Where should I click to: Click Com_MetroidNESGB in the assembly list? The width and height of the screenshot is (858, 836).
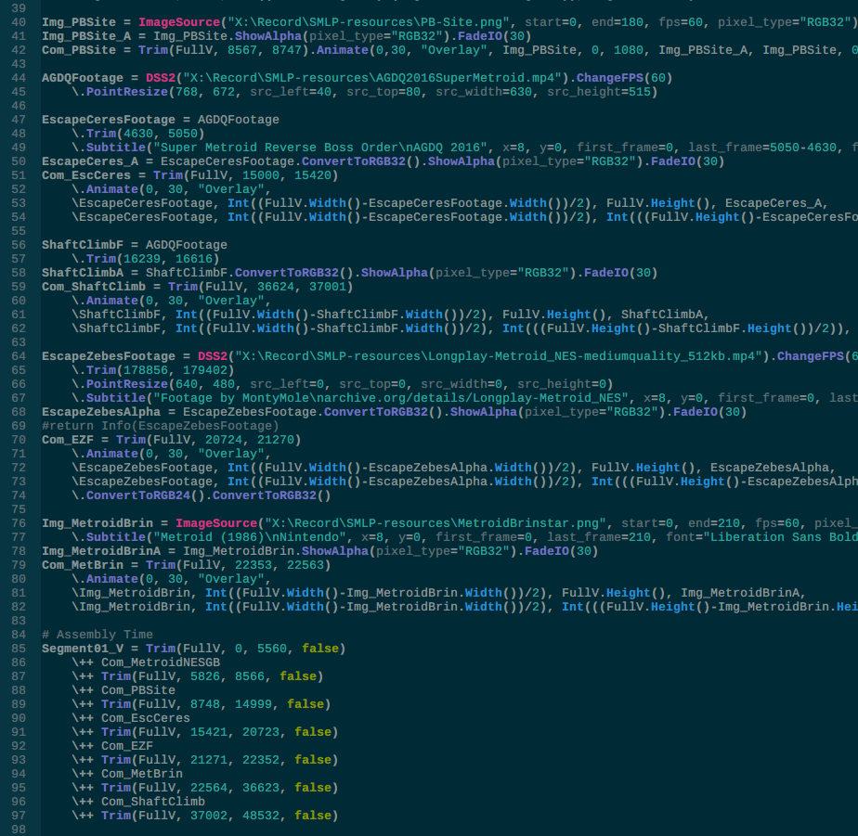(161, 662)
